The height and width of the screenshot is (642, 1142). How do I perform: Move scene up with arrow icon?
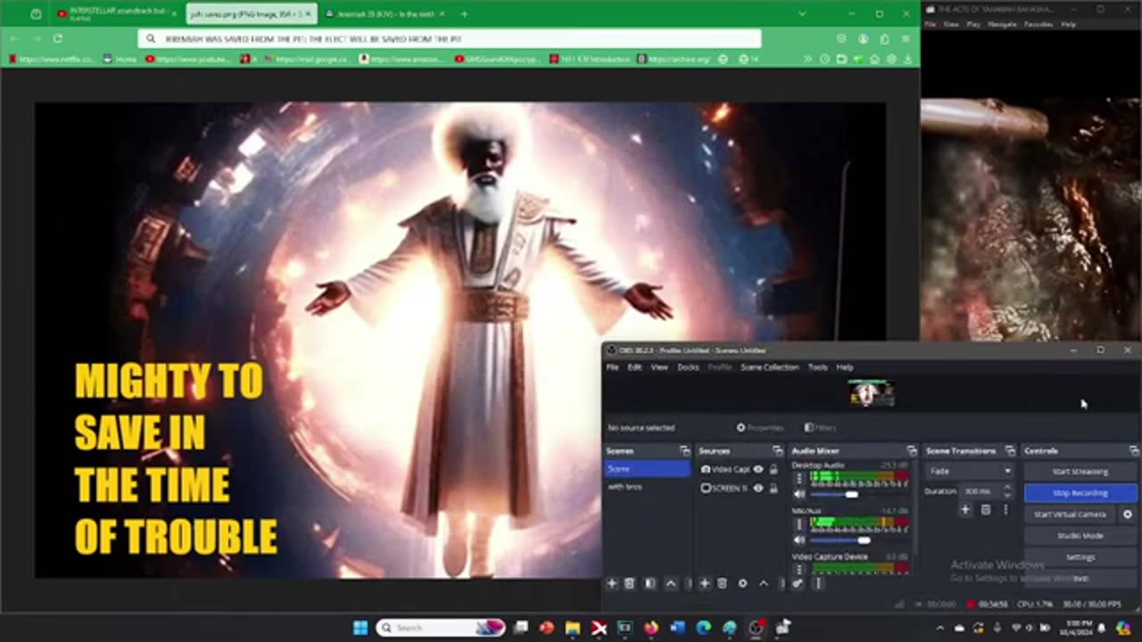[x=671, y=583]
